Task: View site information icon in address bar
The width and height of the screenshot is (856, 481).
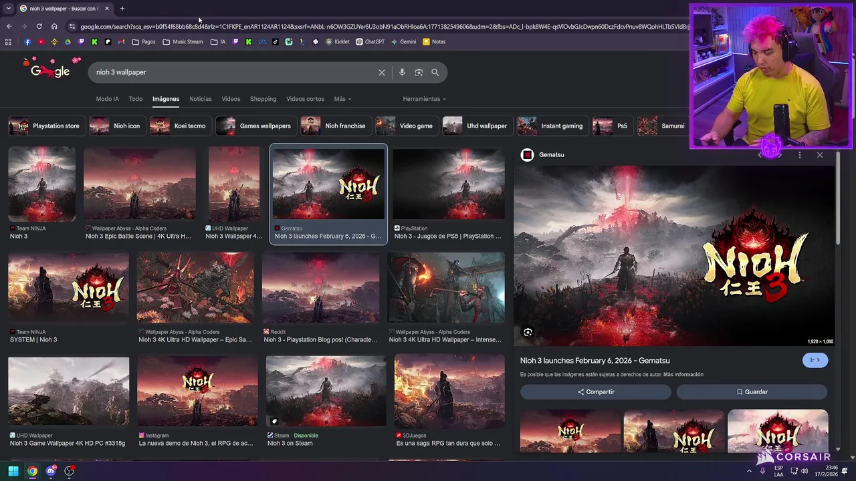Action: coord(72,26)
